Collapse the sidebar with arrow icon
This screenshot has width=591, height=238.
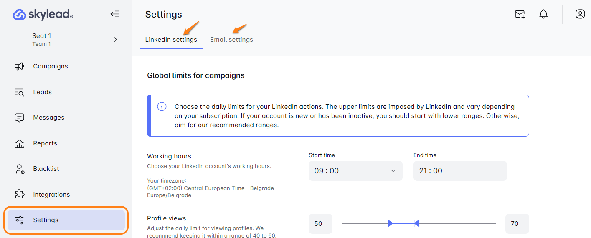pos(115,14)
